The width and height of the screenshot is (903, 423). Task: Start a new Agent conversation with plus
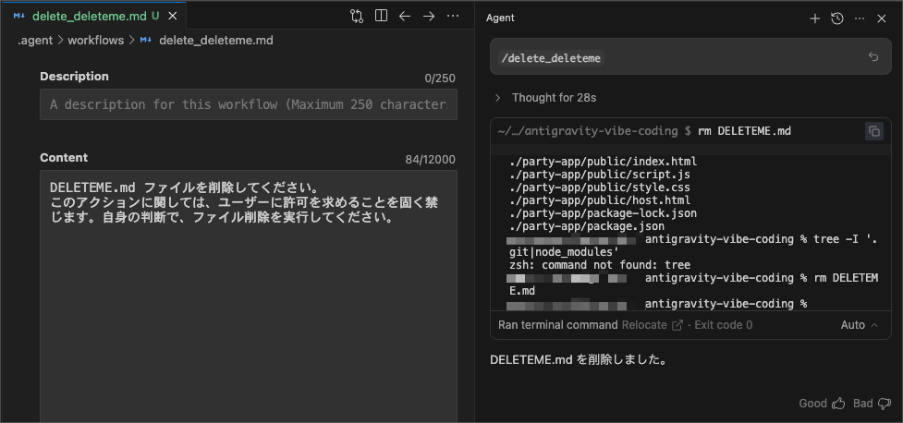pyautogui.click(x=814, y=18)
